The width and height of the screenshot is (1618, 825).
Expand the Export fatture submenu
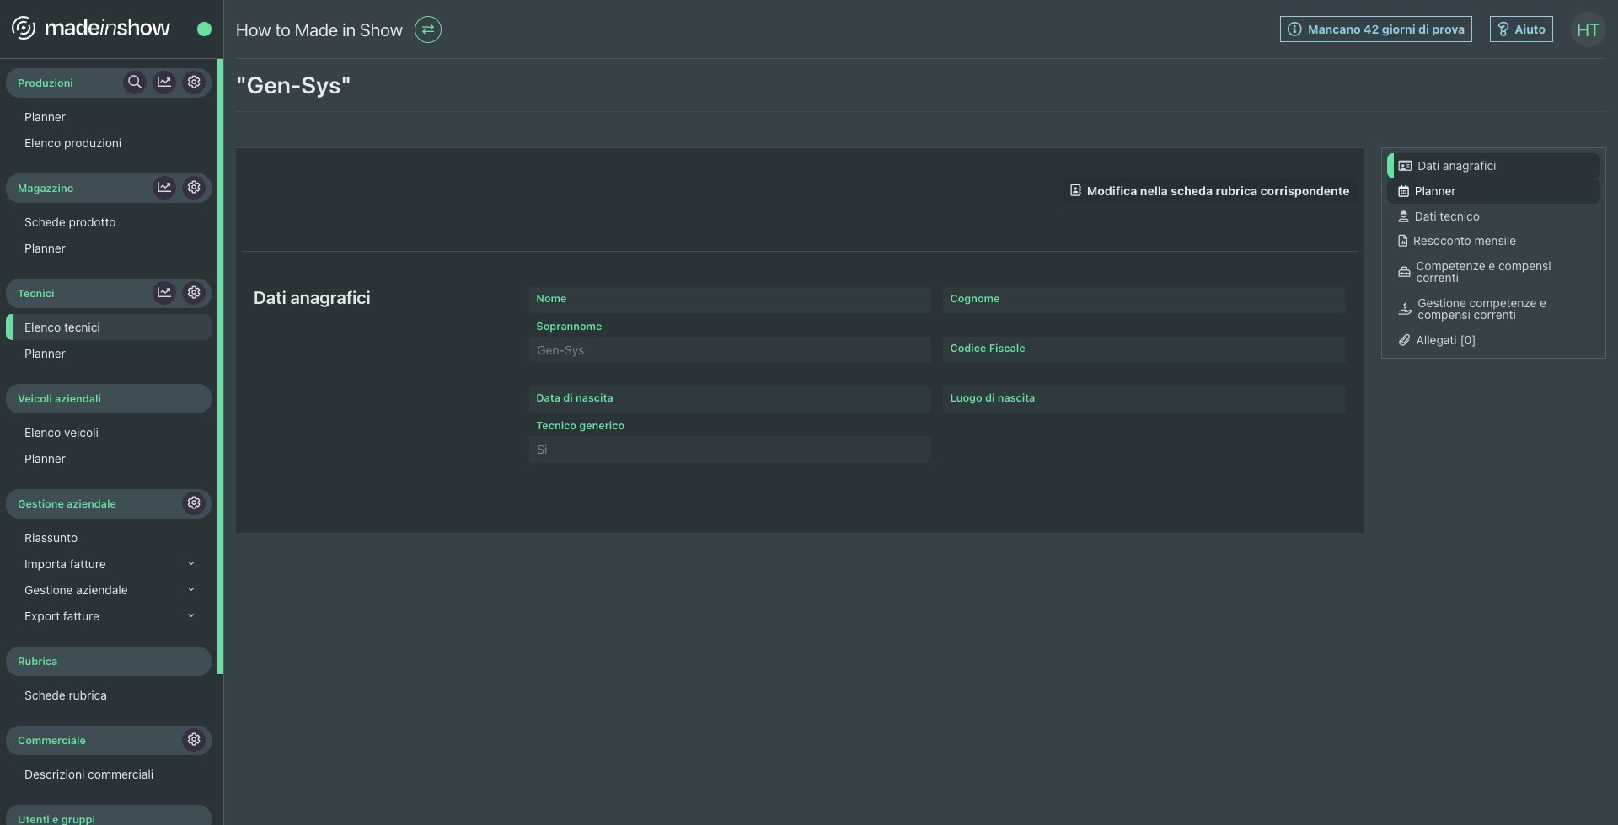(x=191, y=616)
